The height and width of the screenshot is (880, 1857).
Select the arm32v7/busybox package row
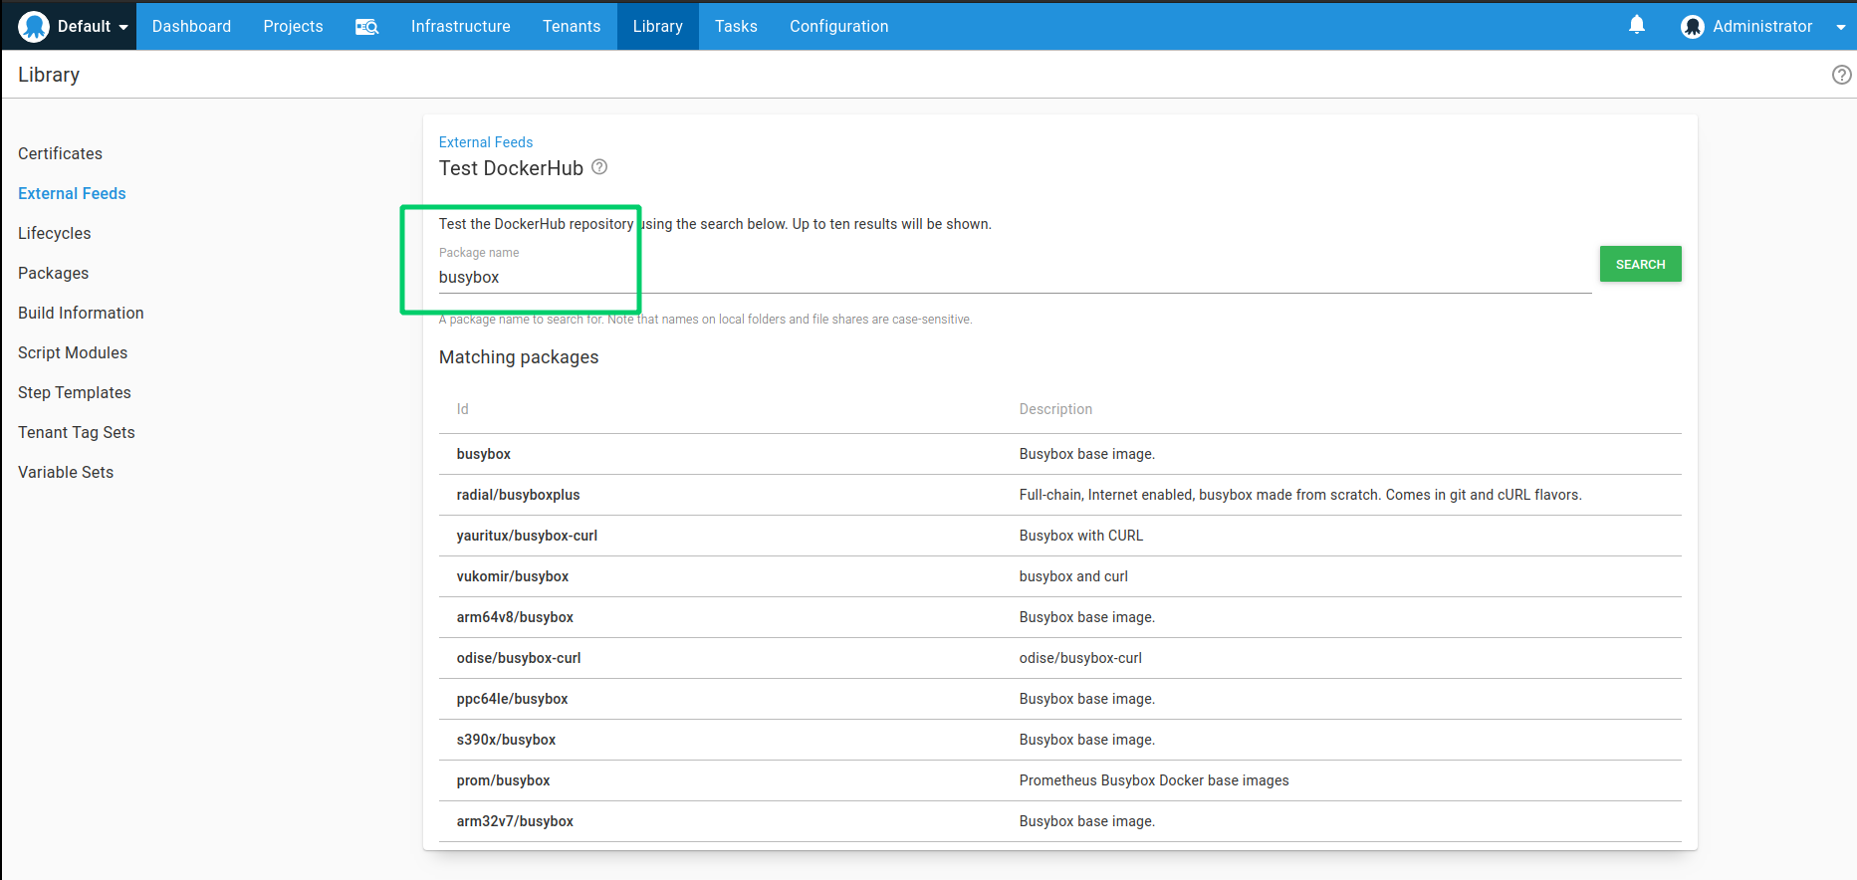(1059, 821)
